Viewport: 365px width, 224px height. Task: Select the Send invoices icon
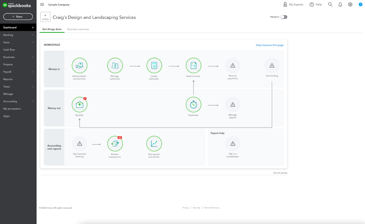[x=193, y=65]
